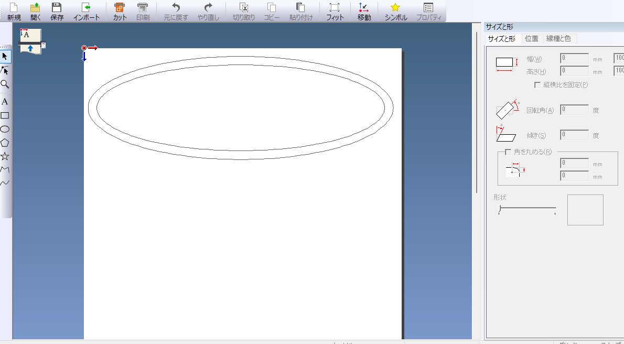Click the 印刷 print button

click(x=143, y=11)
